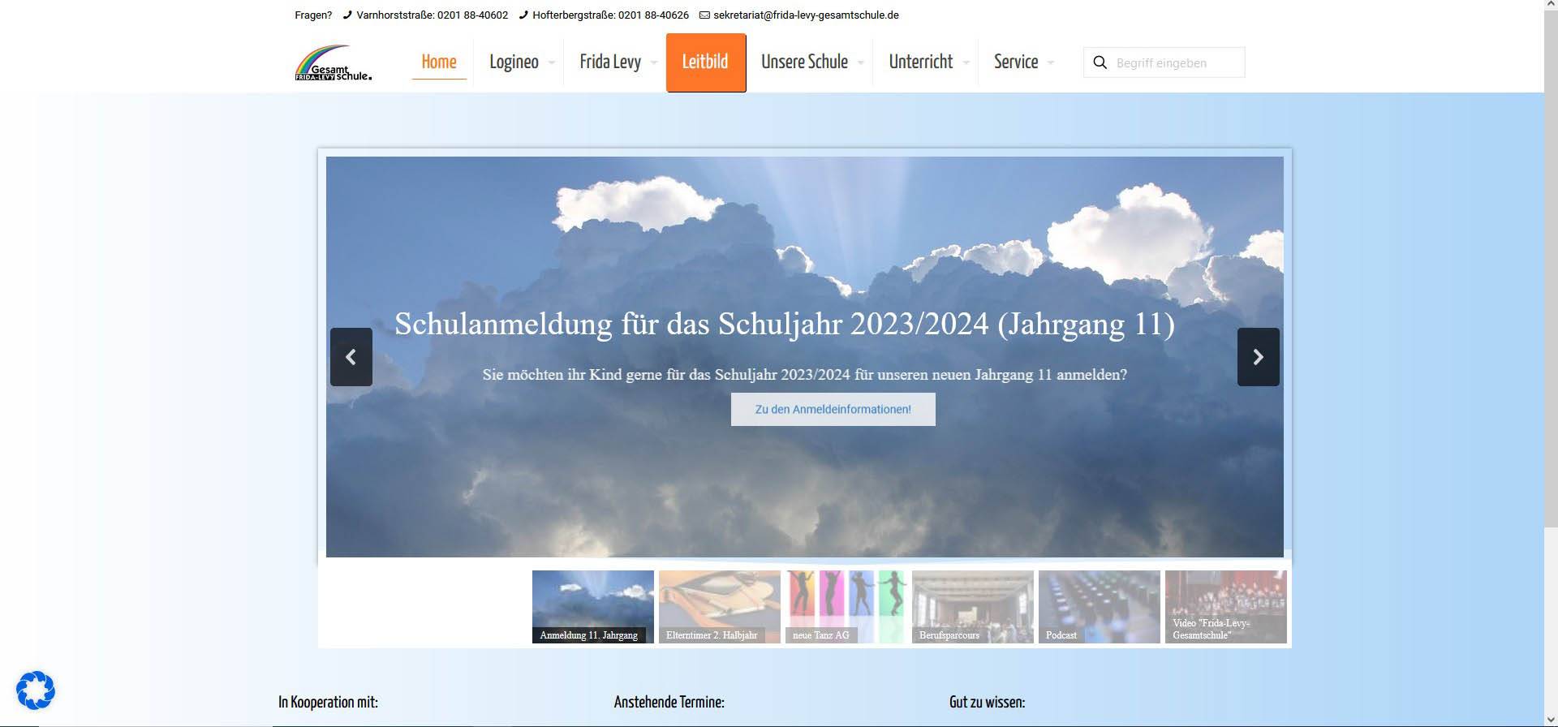This screenshot has width=1558, height=727.
Task: Expand the Unsere Schule dropdown menu
Action: click(860, 62)
